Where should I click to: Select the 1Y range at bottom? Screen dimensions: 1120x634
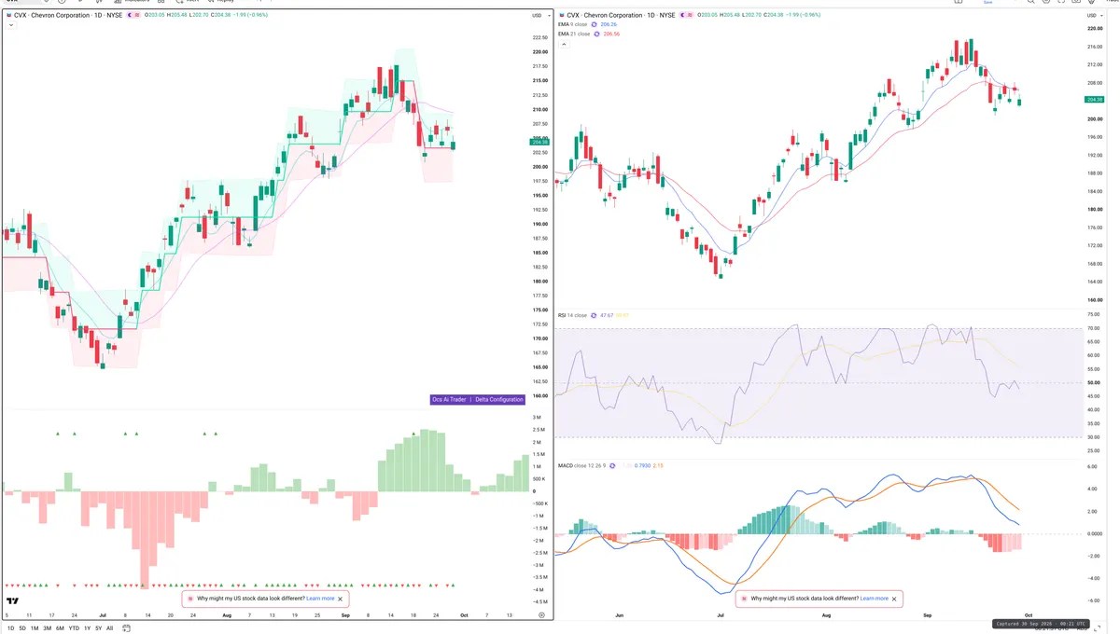87,628
